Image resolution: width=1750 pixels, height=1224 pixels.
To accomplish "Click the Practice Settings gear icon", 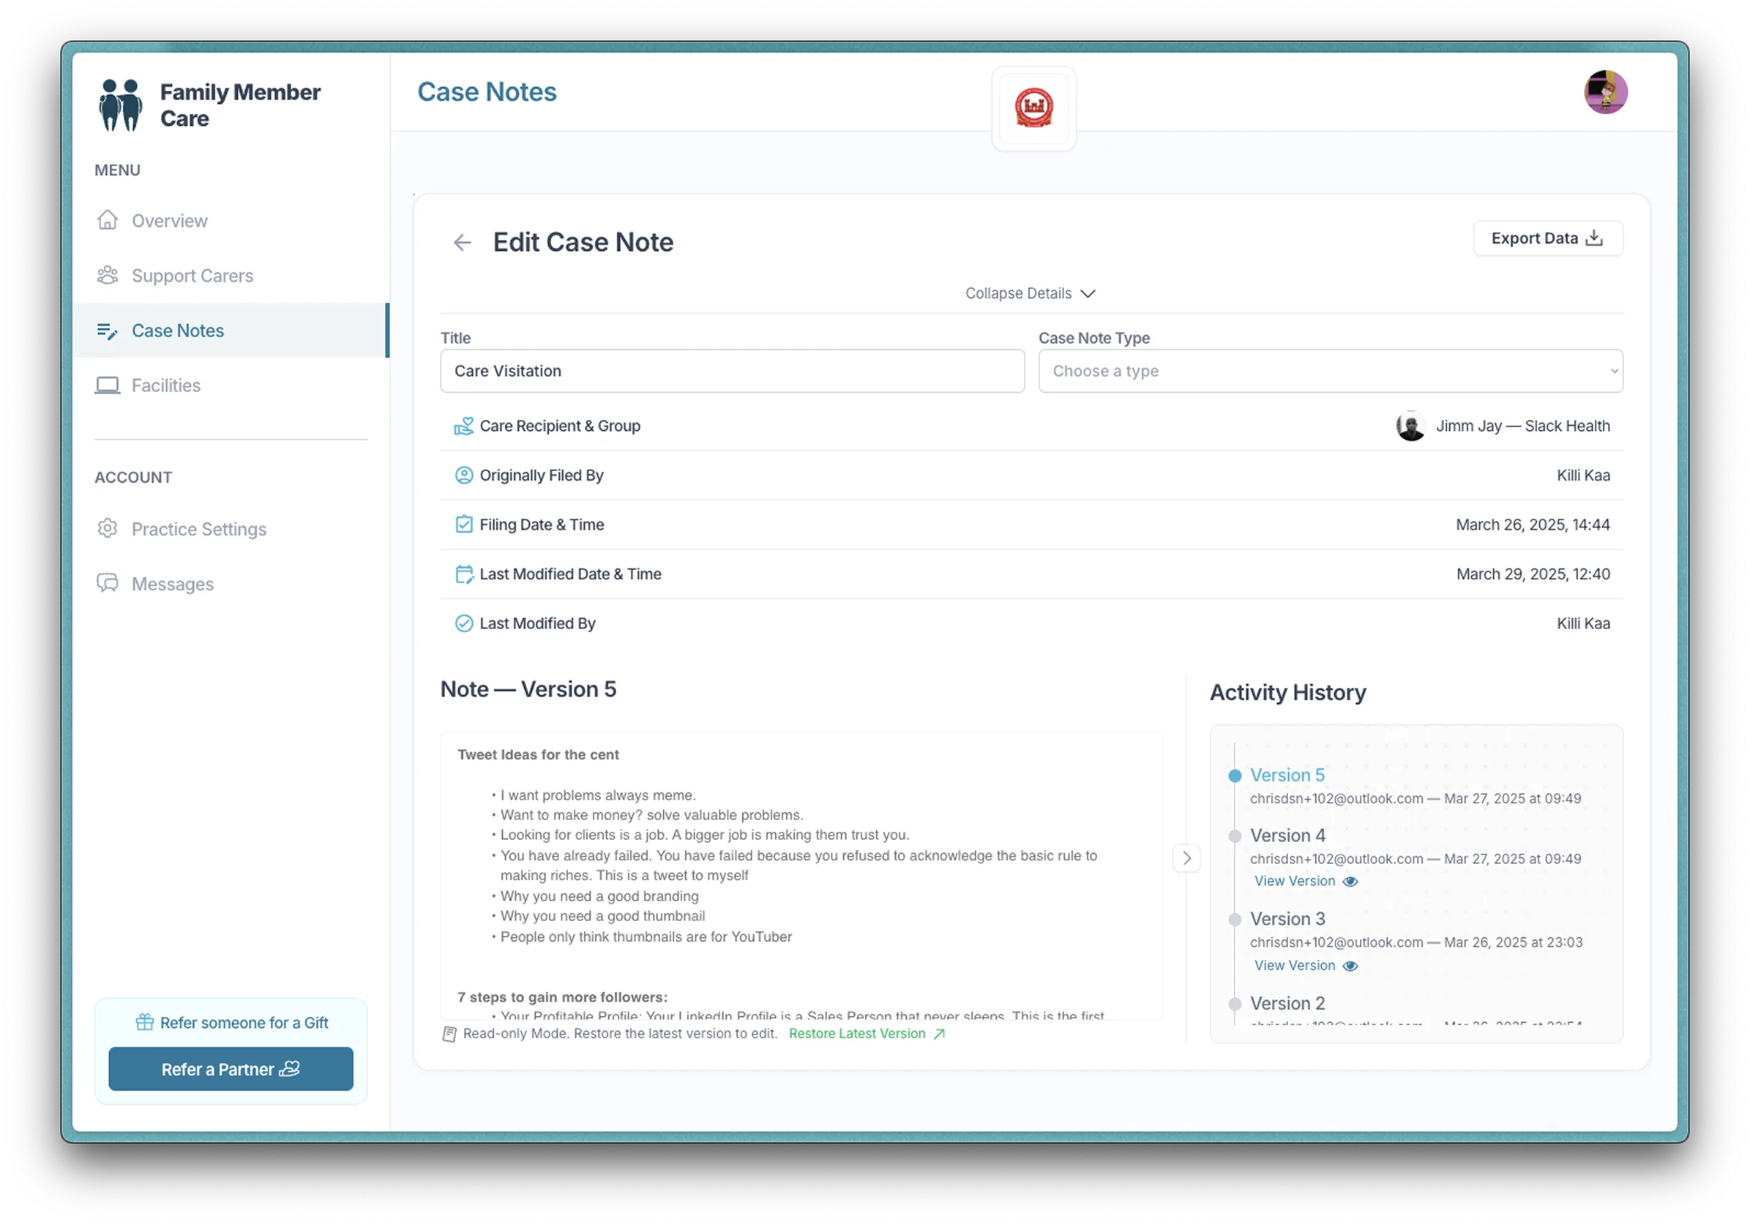I will pos(108,529).
